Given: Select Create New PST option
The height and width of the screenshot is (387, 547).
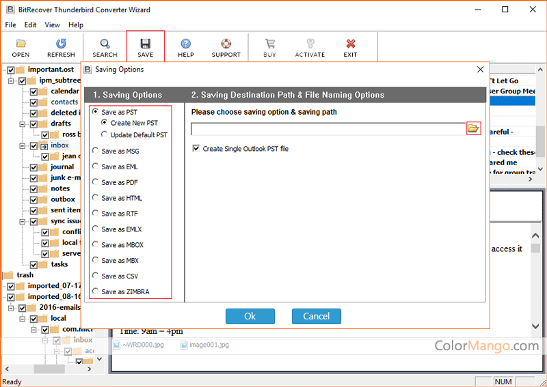Looking at the screenshot, I should click(x=104, y=123).
